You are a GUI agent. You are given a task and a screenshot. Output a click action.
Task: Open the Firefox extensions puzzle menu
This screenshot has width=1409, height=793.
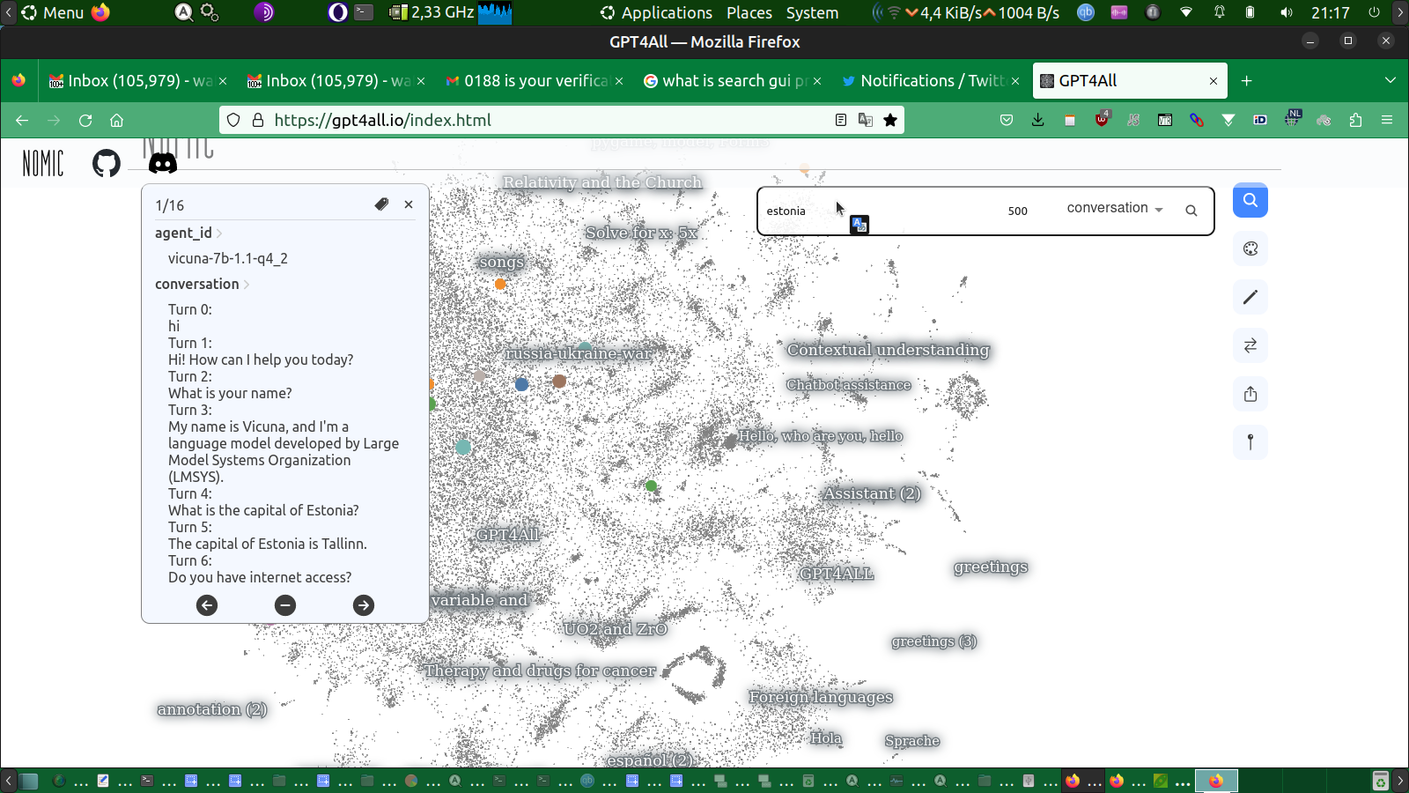(x=1355, y=120)
